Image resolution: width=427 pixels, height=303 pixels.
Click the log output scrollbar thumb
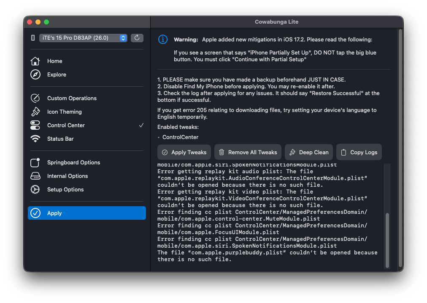tap(387, 240)
